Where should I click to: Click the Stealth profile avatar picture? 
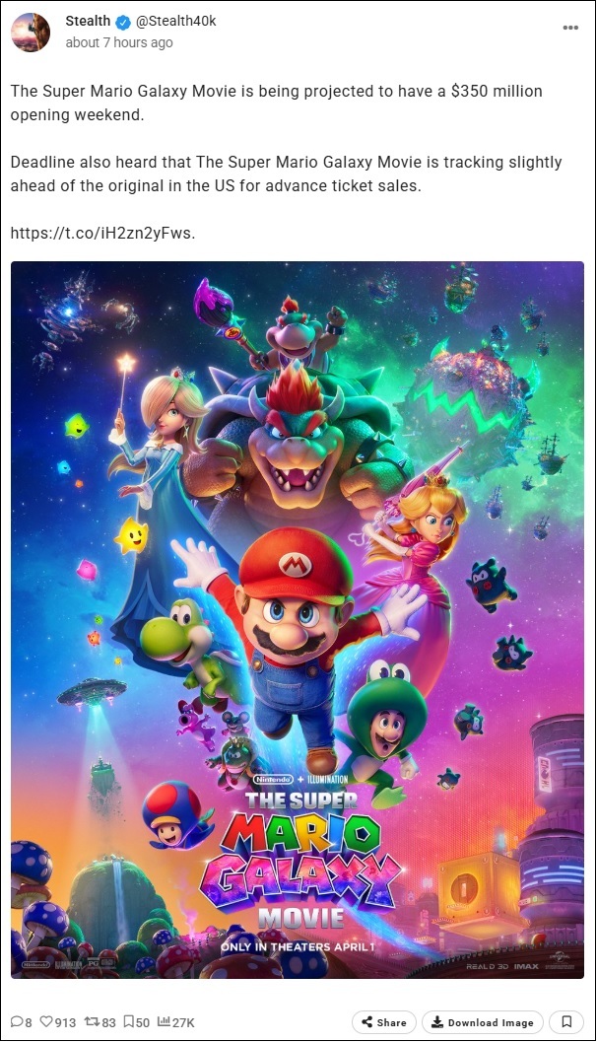point(31,32)
